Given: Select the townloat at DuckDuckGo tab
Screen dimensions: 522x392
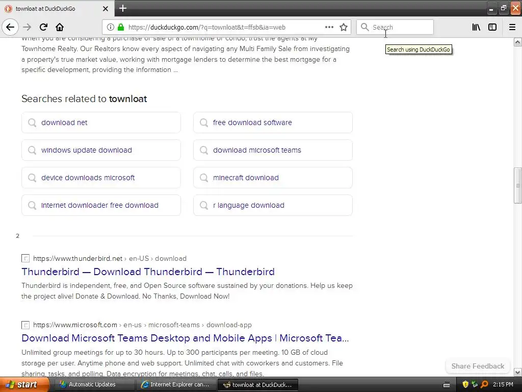Looking at the screenshot, I should point(57,9).
